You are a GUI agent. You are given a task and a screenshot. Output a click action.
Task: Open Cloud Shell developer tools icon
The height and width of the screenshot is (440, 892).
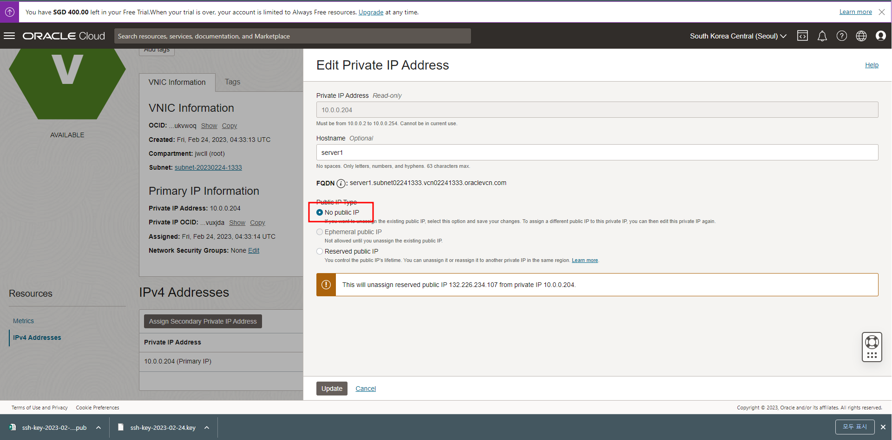802,36
